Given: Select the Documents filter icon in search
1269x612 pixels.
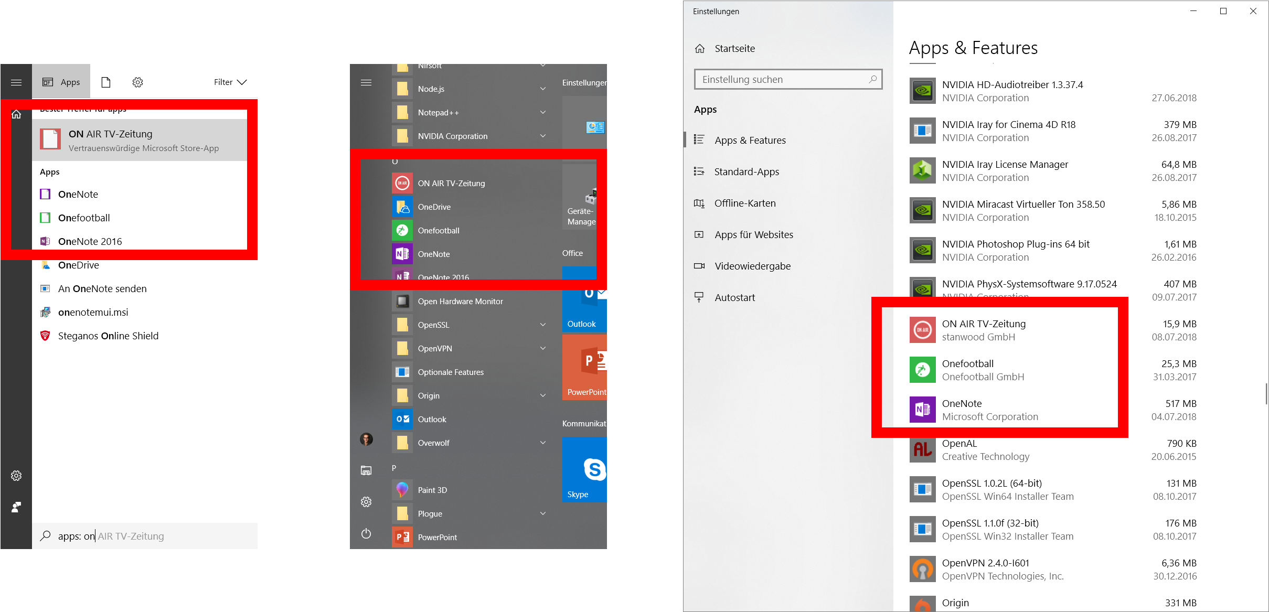Looking at the screenshot, I should (106, 82).
